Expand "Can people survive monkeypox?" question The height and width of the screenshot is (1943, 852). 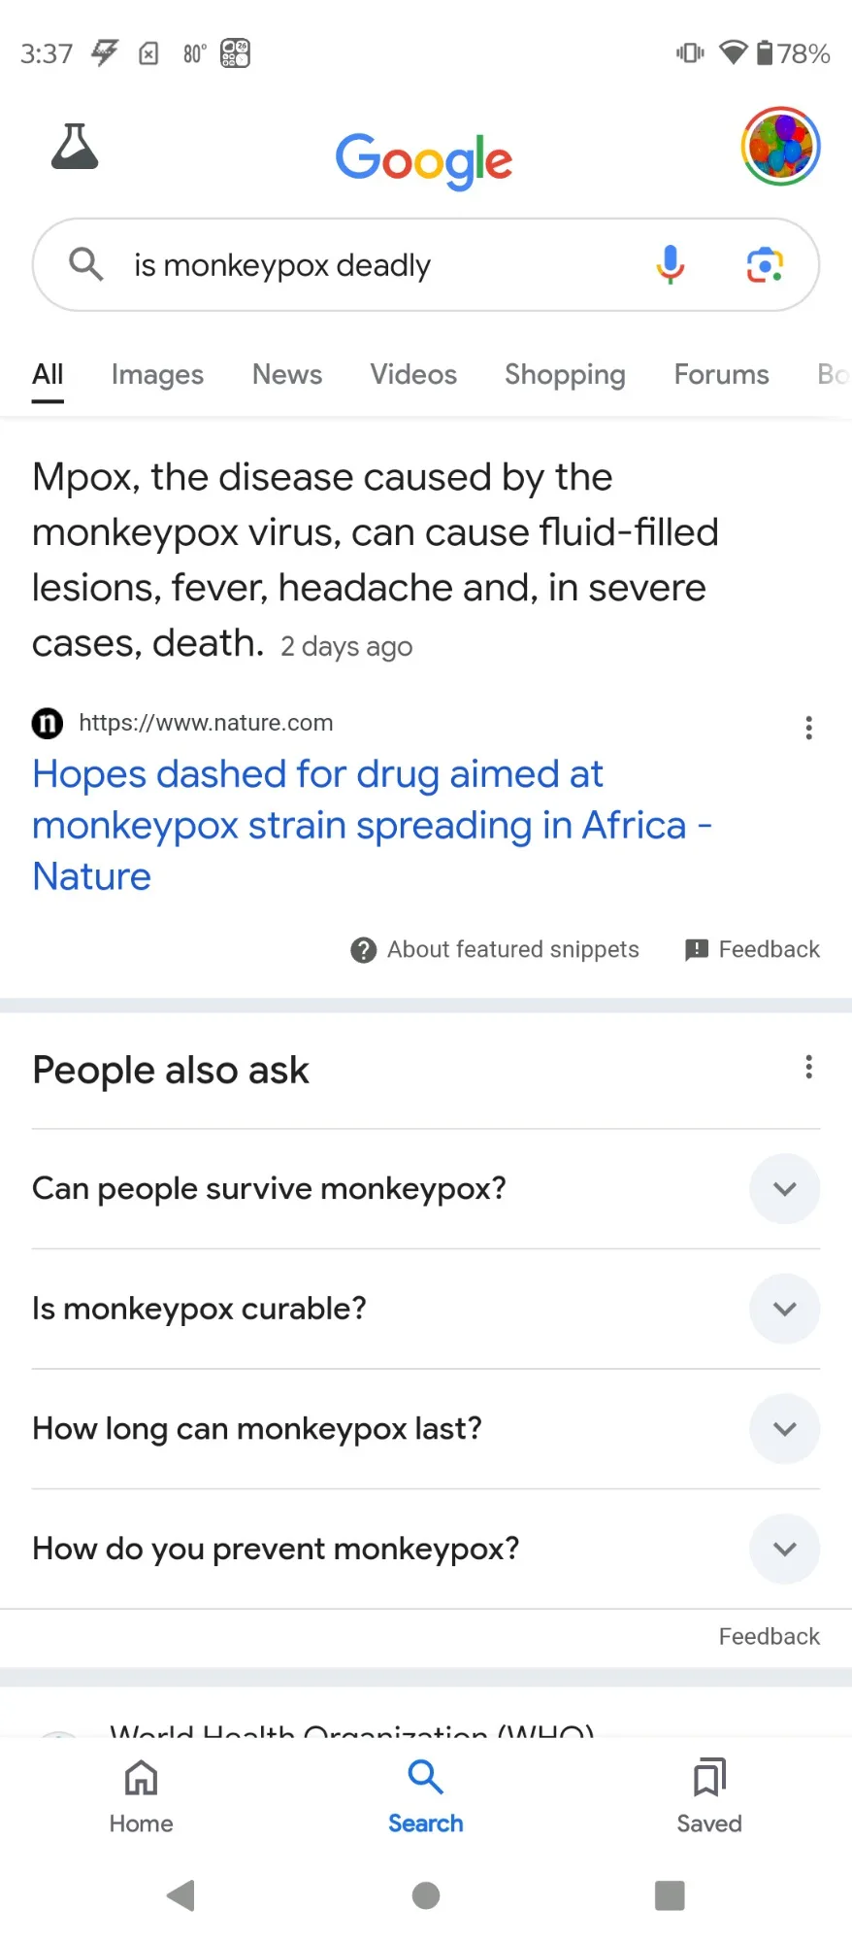coord(784,1189)
